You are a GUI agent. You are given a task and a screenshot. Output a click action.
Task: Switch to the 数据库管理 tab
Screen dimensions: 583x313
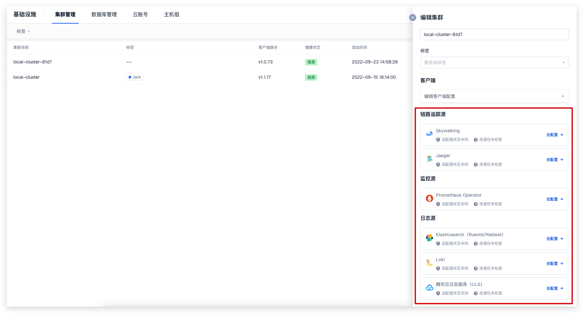click(x=104, y=14)
